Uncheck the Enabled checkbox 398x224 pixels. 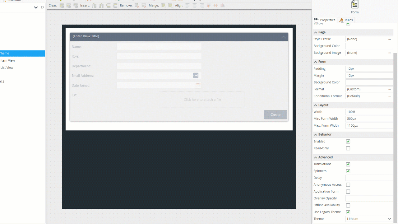pyautogui.click(x=348, y=142)
